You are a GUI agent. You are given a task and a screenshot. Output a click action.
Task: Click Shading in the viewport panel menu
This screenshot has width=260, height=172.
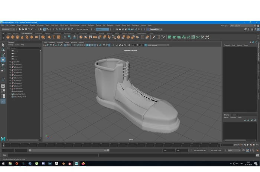tap(52, 43)
